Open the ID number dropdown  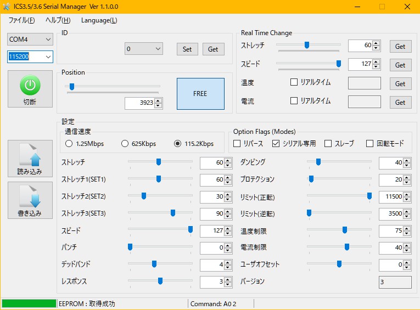coord(144,49)
